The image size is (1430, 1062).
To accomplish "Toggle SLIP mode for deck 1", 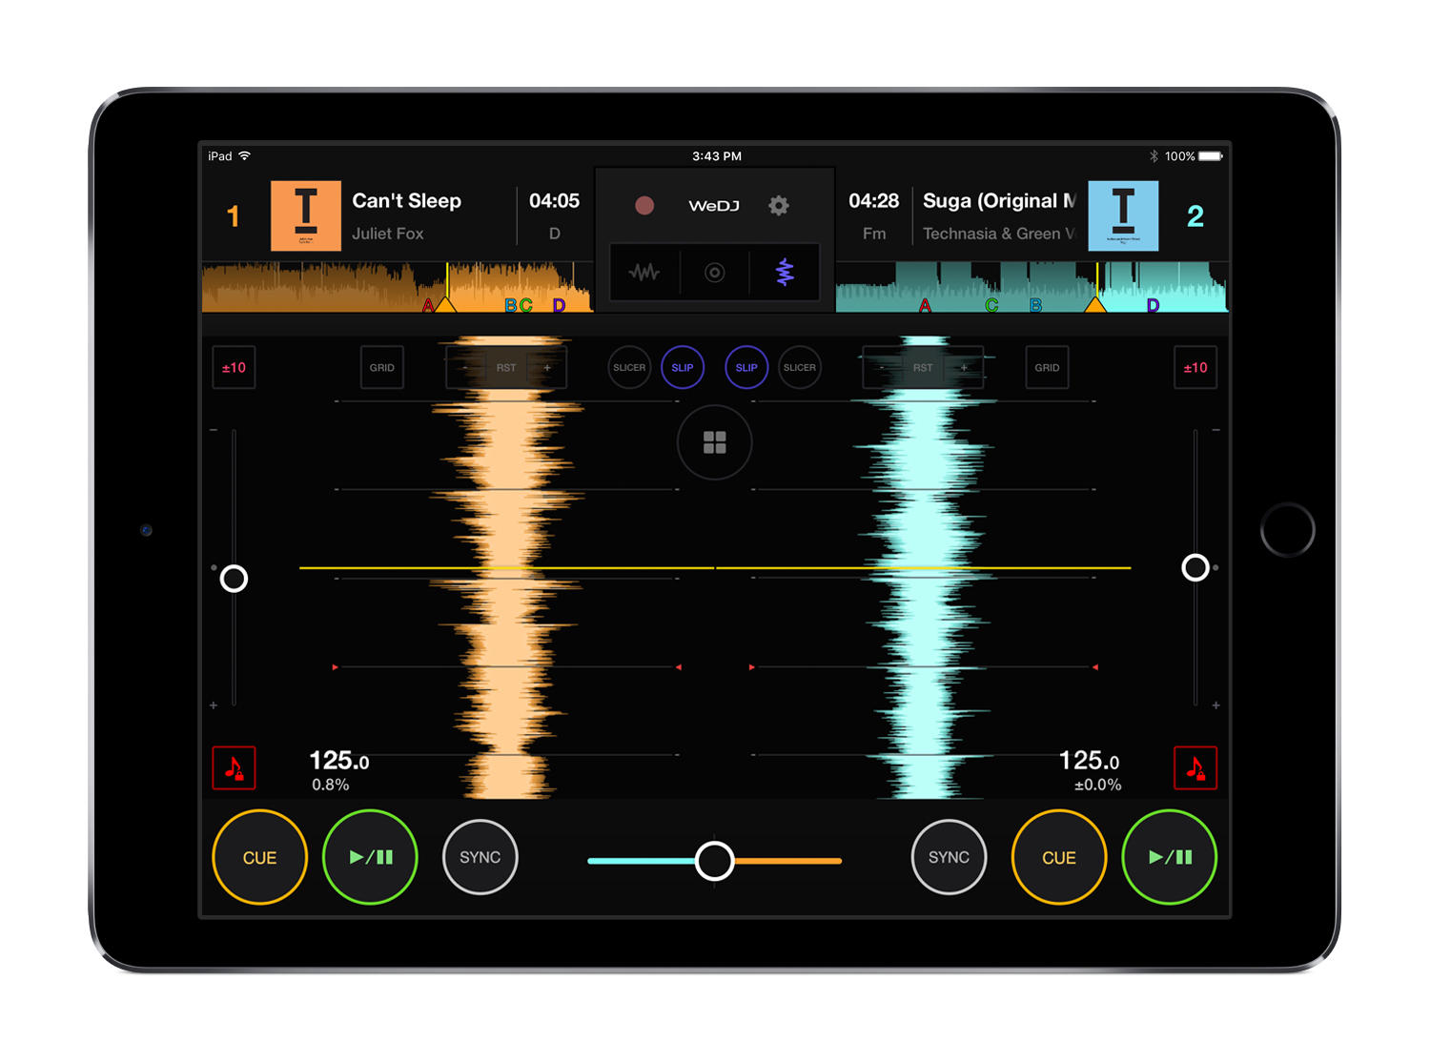I will (x=683, y=367).
